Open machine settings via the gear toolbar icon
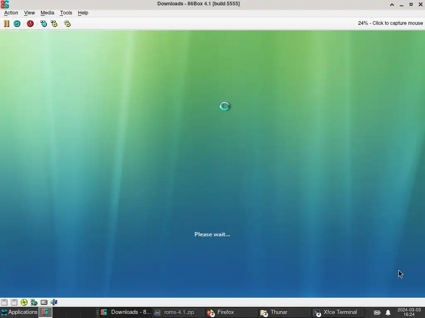This screenshot has width=425, height=318. pyautogui.click(x=67, y=24)
